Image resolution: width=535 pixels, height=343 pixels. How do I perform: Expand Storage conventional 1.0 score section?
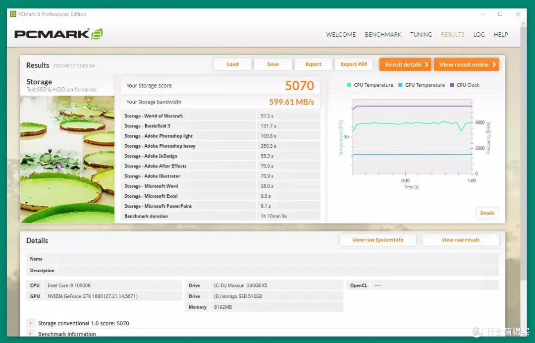31,323
